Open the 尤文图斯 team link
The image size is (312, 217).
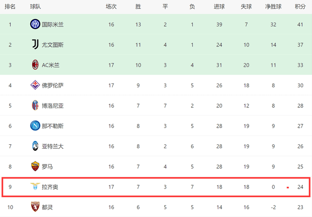pos(53,45)
